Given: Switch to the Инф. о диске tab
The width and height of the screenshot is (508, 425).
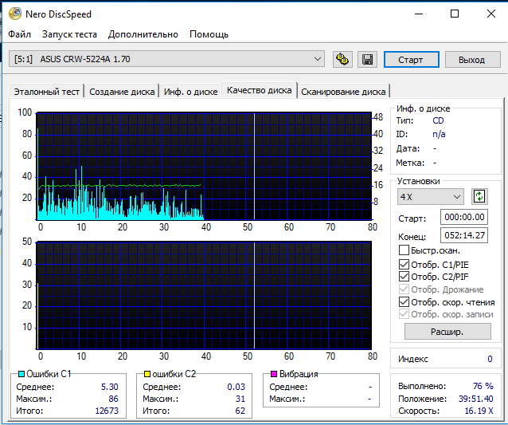Looking at the screenshot, I should [x=190, y=92].
